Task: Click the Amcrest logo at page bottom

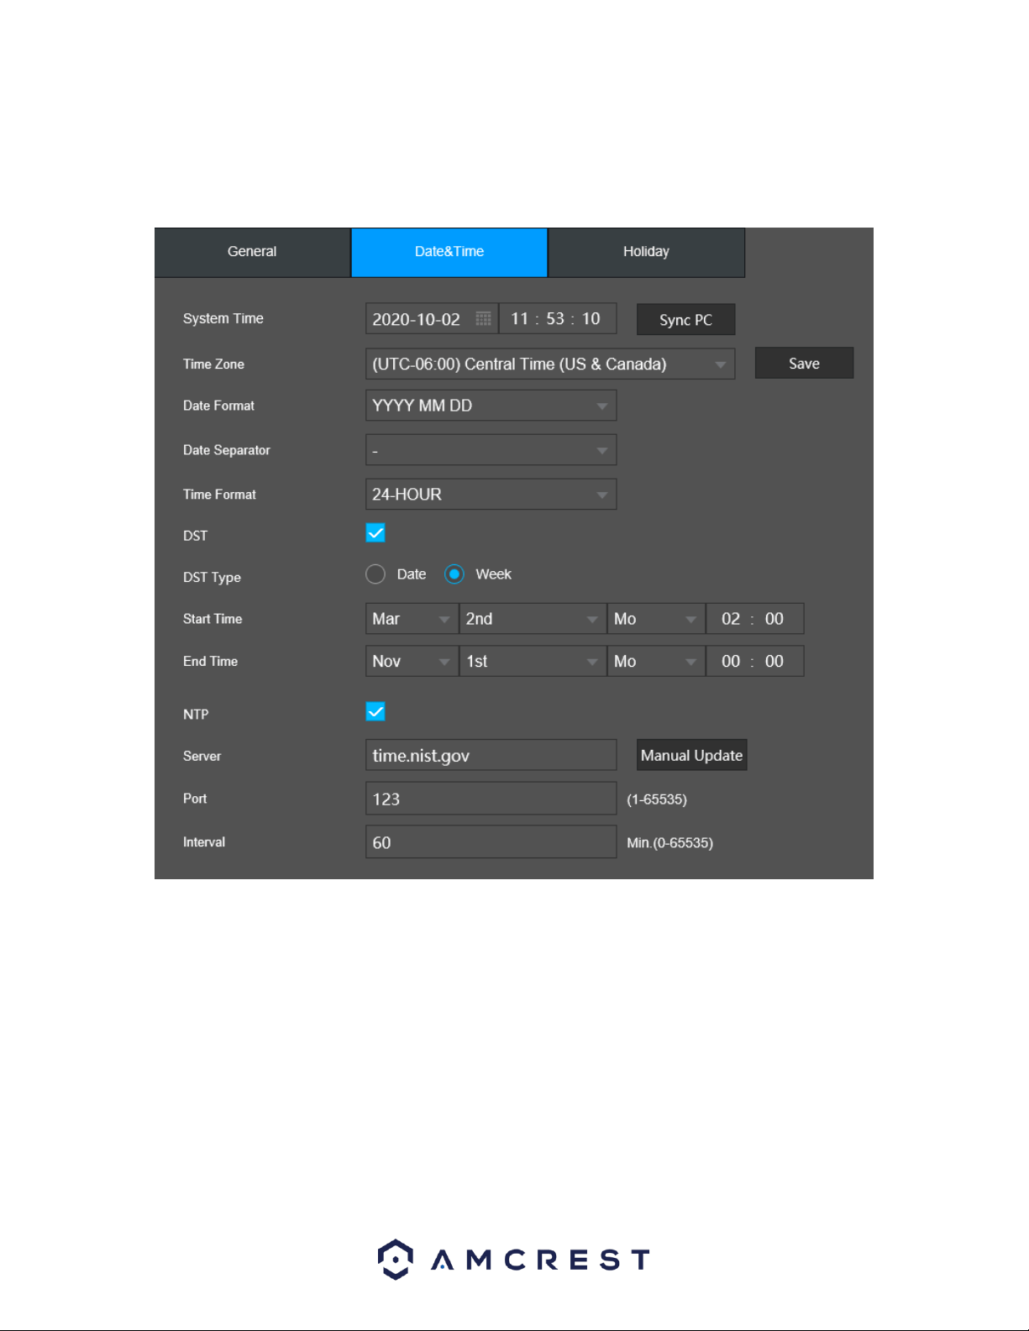Action: coord(514,1259)
